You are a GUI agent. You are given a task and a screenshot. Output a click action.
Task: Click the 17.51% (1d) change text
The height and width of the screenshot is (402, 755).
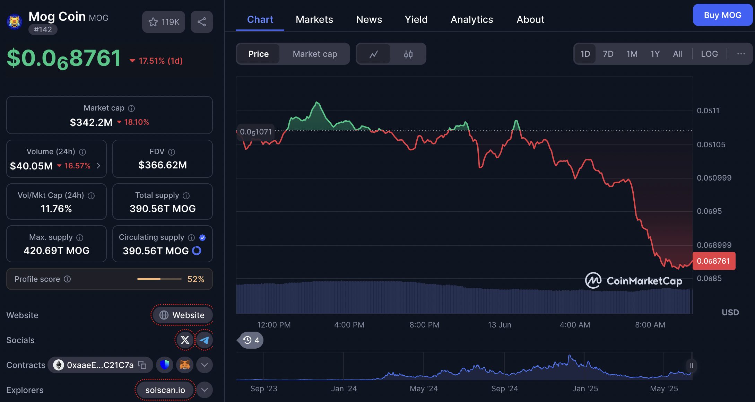[x=160, y=61]
